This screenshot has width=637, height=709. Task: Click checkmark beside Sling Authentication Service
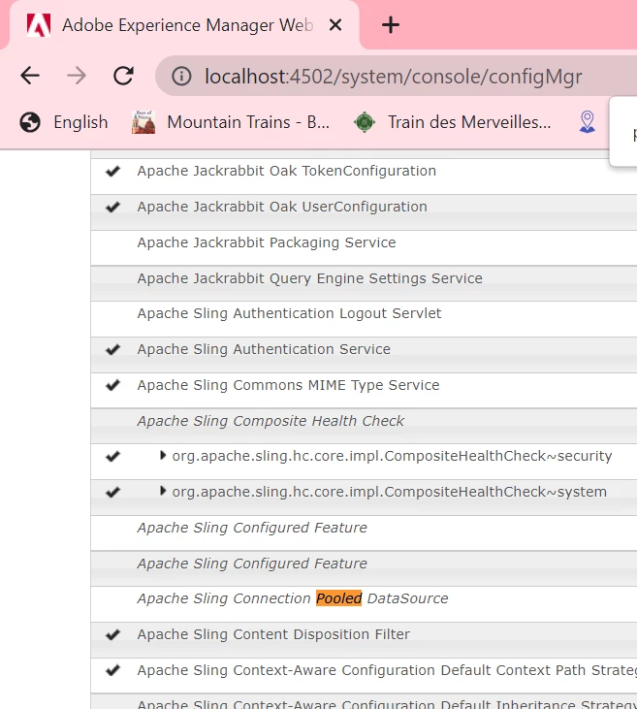(112, 349)
